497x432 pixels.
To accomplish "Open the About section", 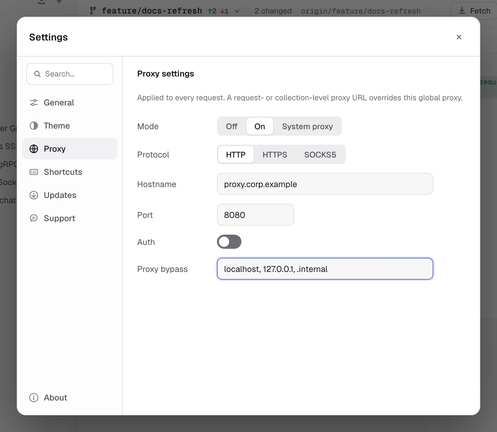I will point(70,398).
